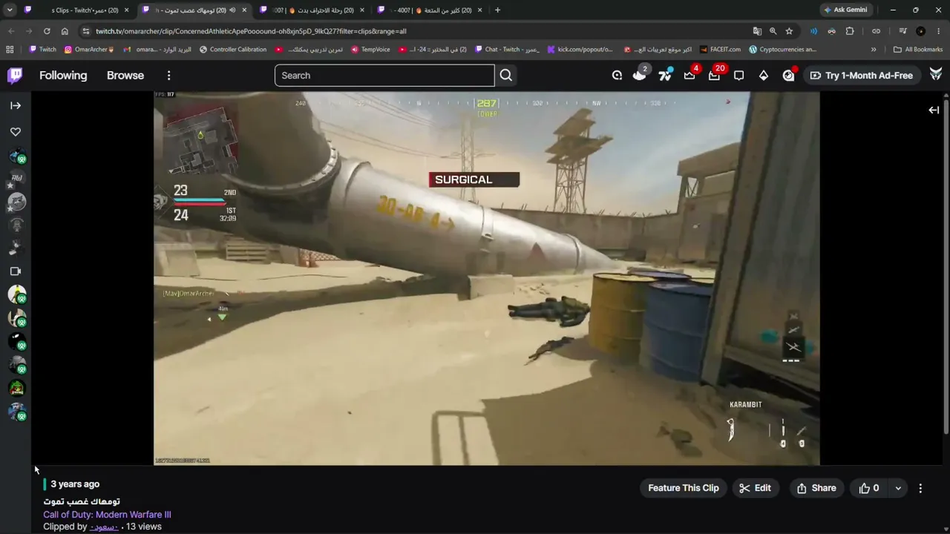Open the Chat - Twitch bookmark

(506, 50)
